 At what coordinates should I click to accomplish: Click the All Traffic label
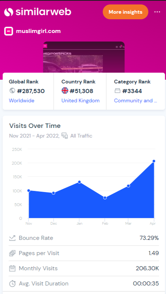pos(81,136)
